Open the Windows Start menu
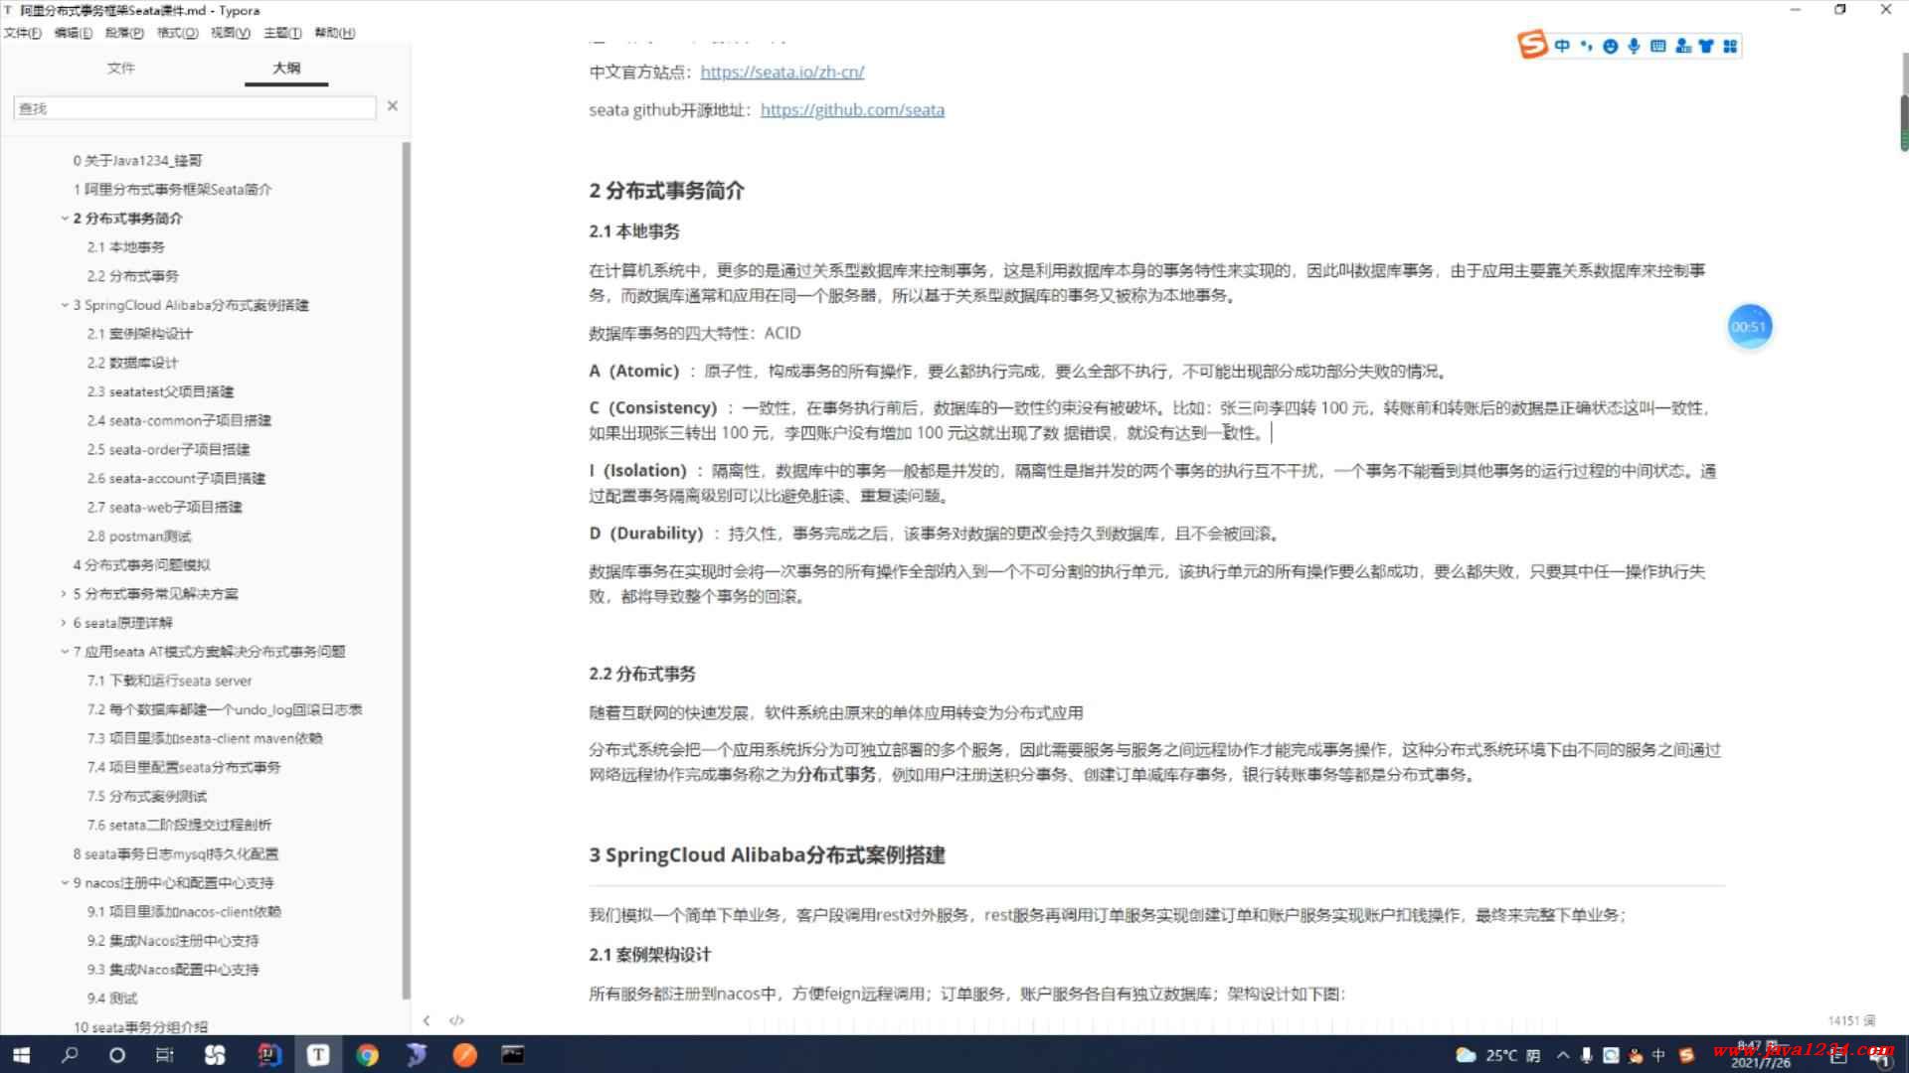This screenshot has width=1909, height=1073. click(x=21, y=1054)
